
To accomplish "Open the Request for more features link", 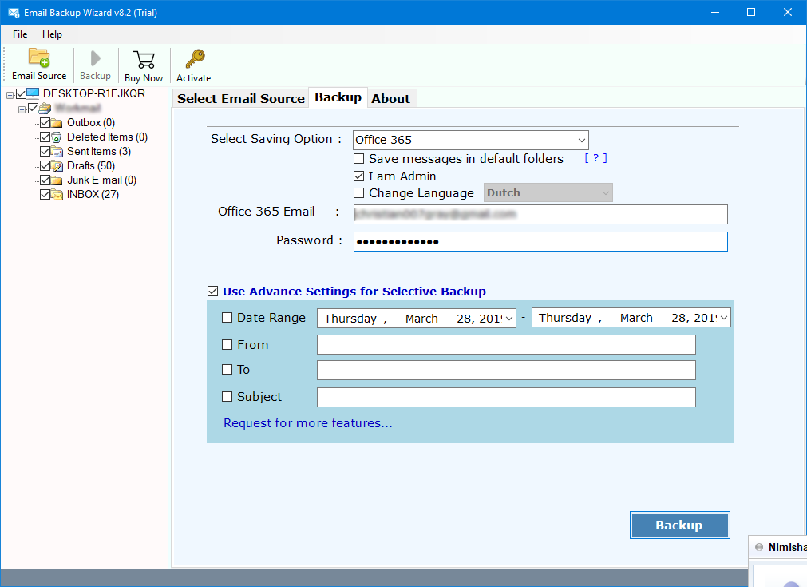I will (308, 422).
